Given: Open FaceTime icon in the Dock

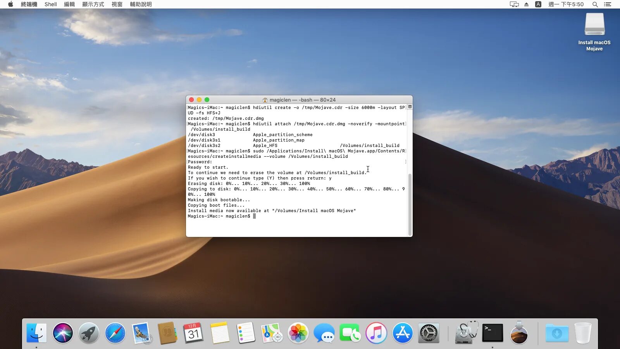Looking at the screenshot, I should coord(350,333).
